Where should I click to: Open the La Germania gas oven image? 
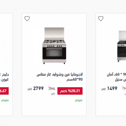click(x=54, y=46)
